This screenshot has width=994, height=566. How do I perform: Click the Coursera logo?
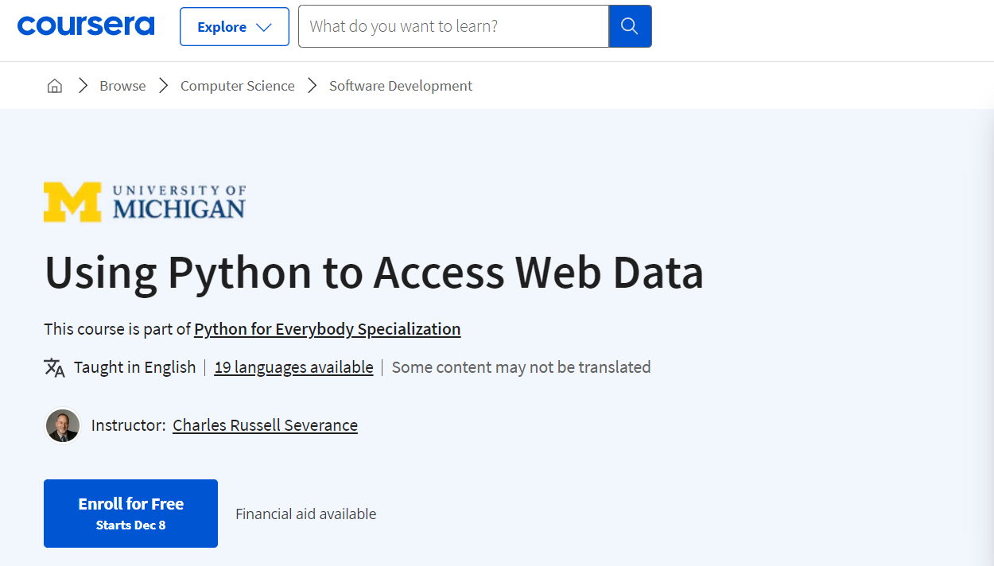[86, 26]
